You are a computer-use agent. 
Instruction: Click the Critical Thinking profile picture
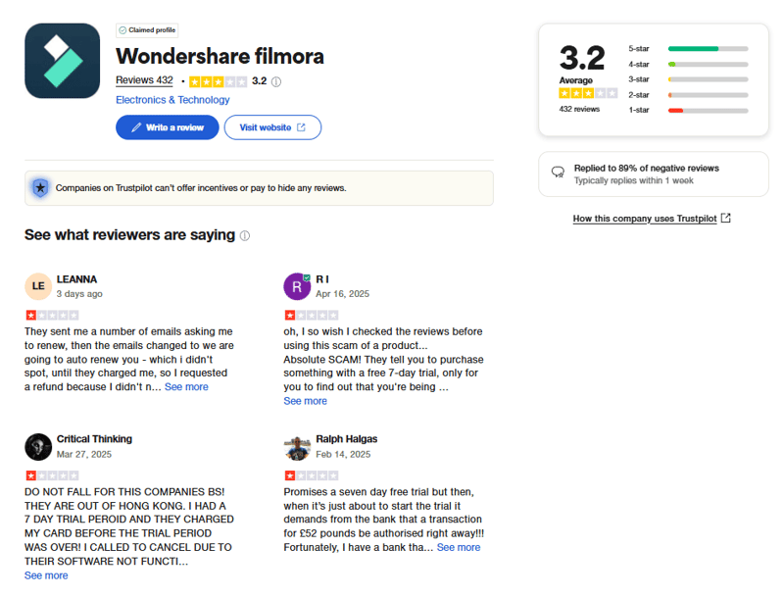point(38,446)
